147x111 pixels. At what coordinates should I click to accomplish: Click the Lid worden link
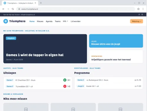[x=76, y=21]
